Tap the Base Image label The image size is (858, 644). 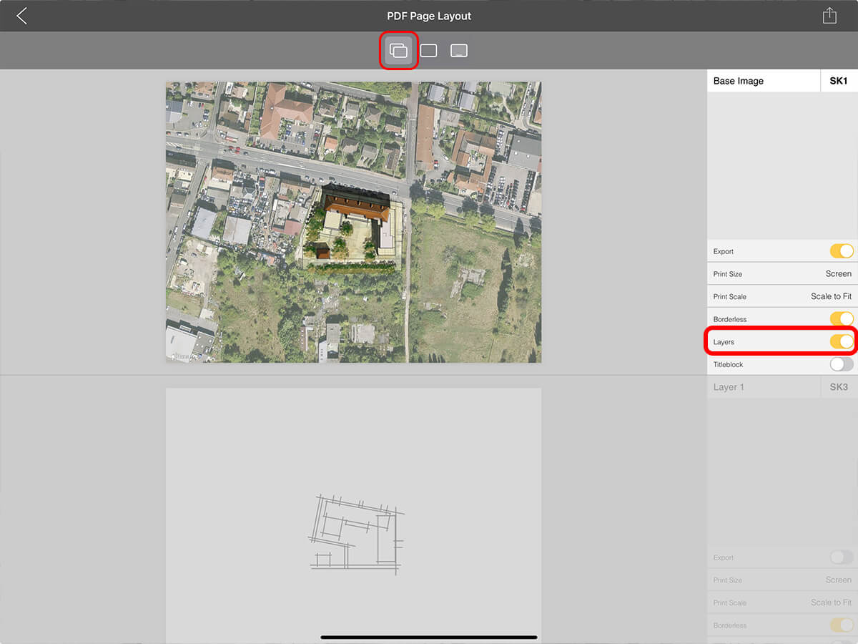[739, 81]
